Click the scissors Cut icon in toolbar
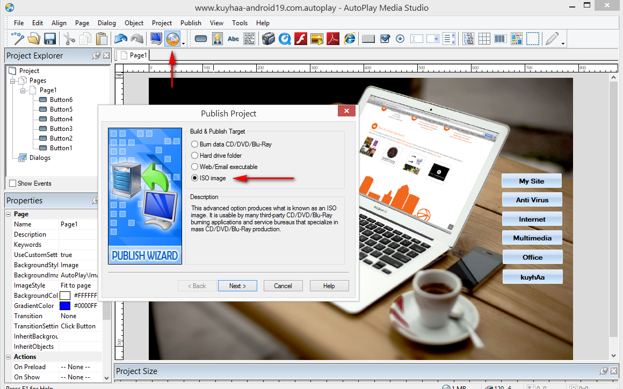 pyautogui.click(x=69, y=39)
